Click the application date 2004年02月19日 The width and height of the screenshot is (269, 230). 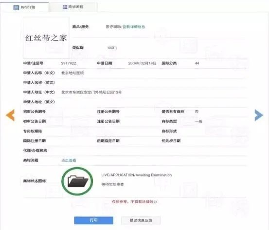click(x=142, y=63)
